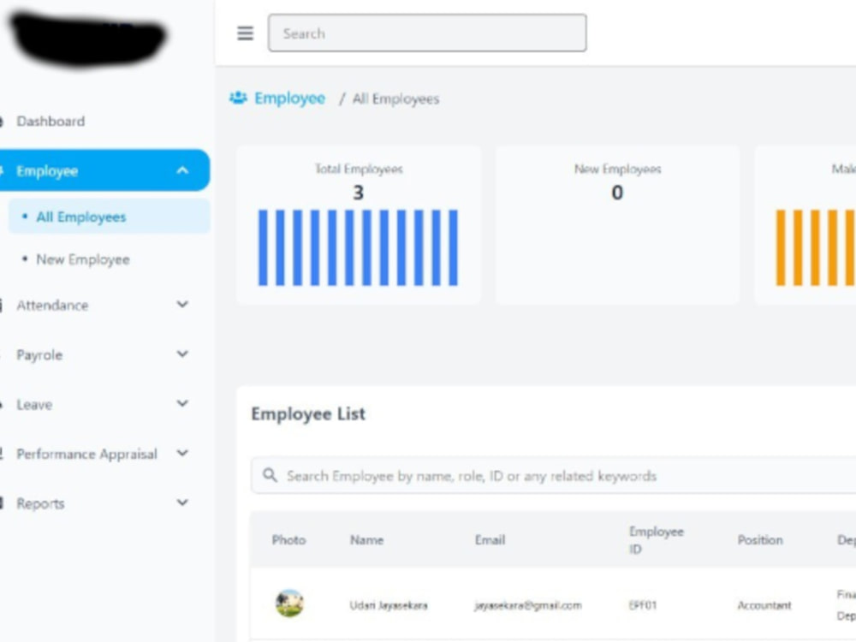Click the New Employees count 0

tap(617, 192)
